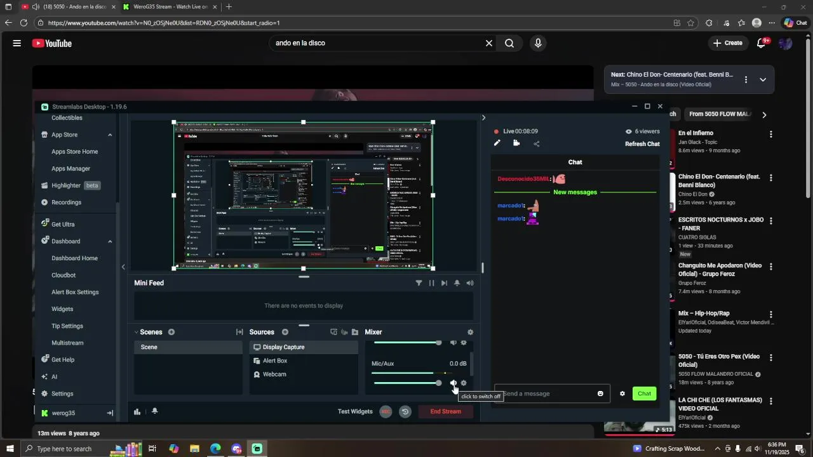
Task: Open the scene transitions icon
Action: 239,332
